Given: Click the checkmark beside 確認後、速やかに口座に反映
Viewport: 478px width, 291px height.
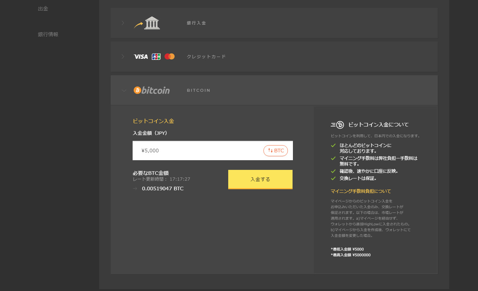Looking at the screenshot, I should point(333,171).
